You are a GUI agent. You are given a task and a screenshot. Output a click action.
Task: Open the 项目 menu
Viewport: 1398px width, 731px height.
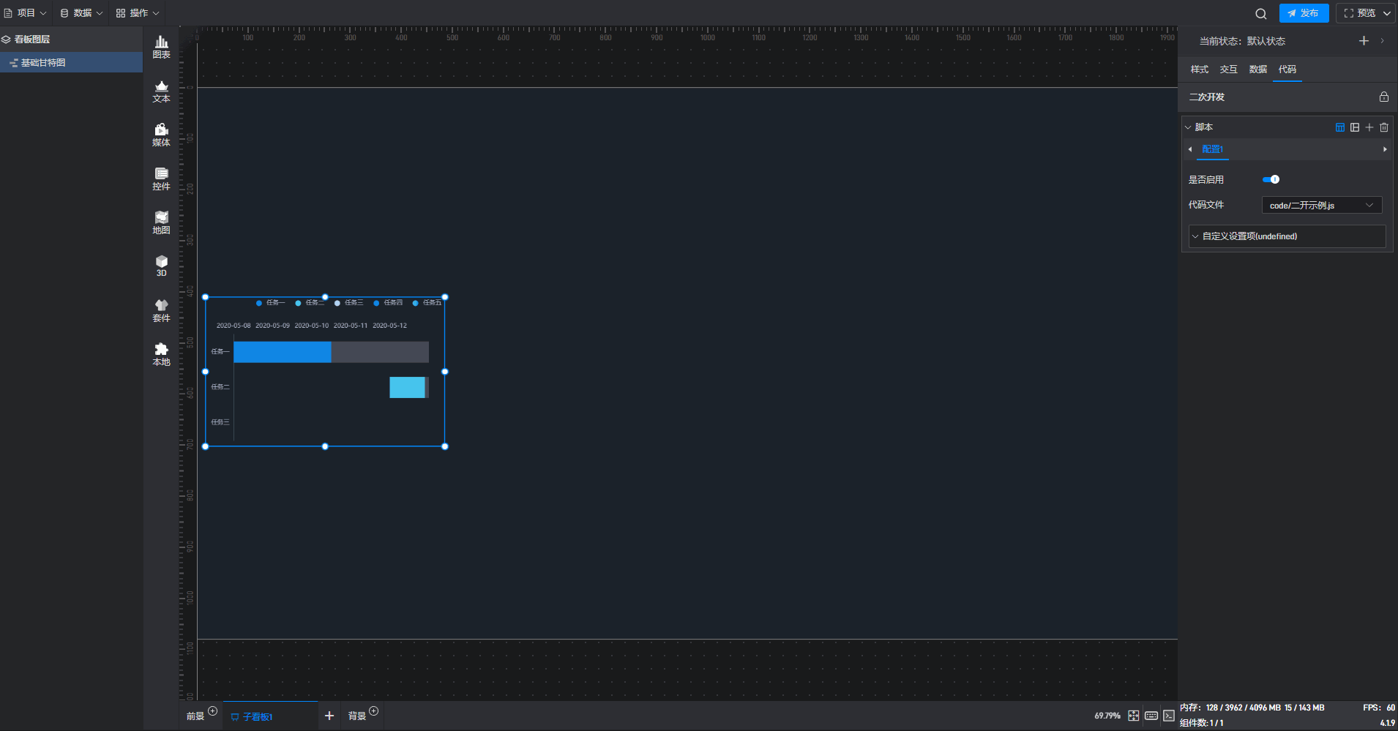tap(26, 13)
